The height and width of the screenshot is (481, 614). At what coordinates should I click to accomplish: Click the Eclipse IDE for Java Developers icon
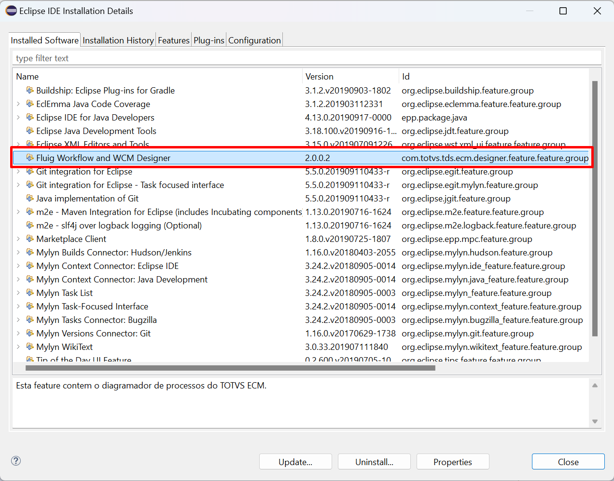30,117
